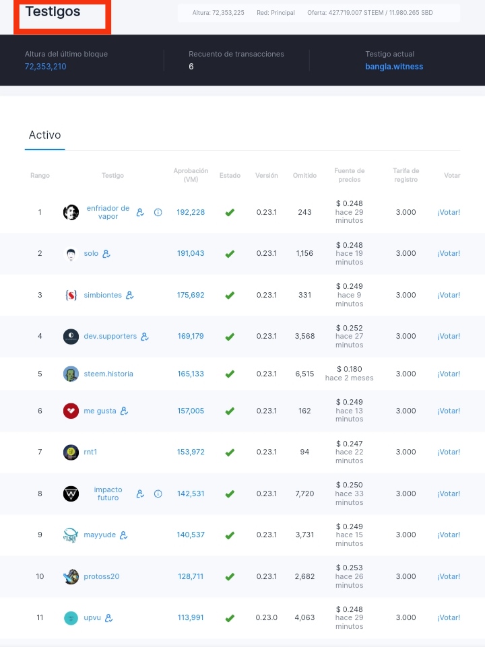Open solo witness name link
485x647 pixels.
point(91,253)
